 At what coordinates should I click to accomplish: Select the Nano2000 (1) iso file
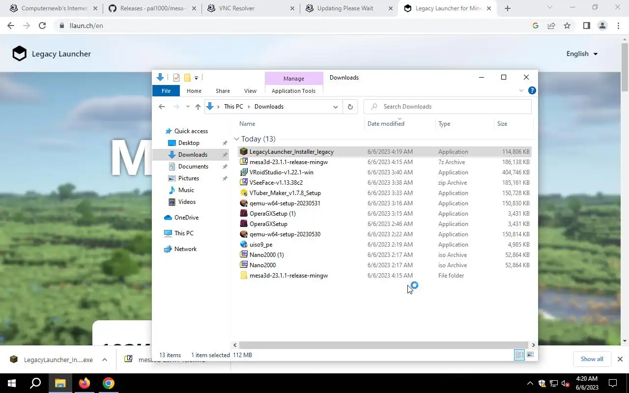coord(266,255)
